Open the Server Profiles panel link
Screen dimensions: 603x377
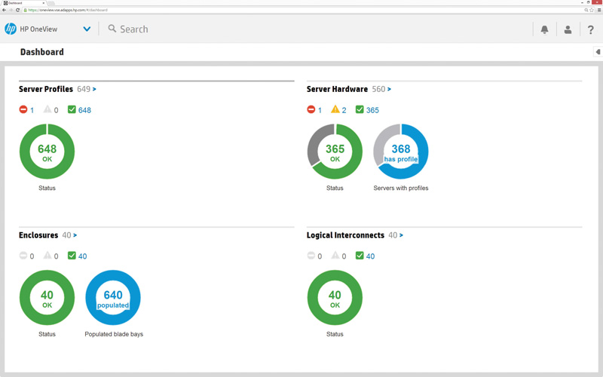click(46, 89)
